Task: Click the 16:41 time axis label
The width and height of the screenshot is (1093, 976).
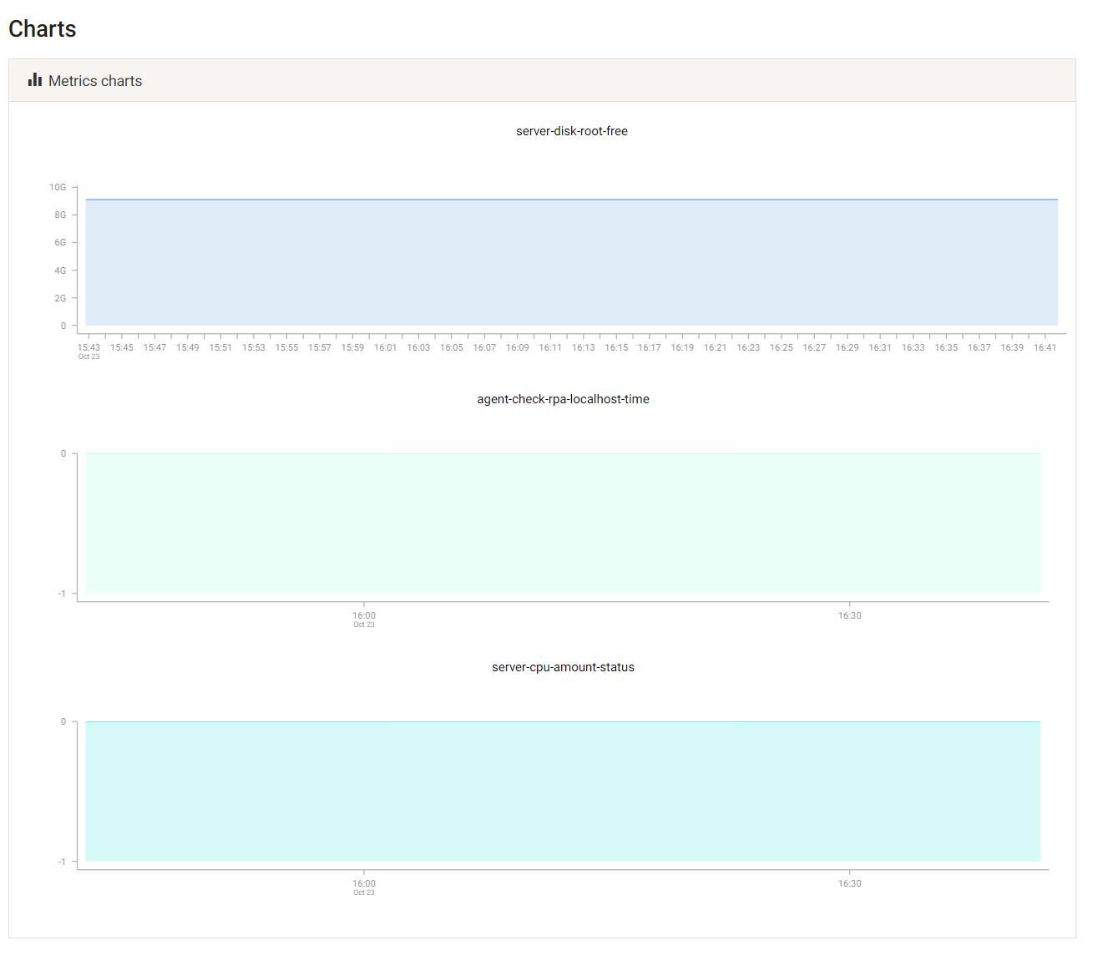Action: point(1045,347)
